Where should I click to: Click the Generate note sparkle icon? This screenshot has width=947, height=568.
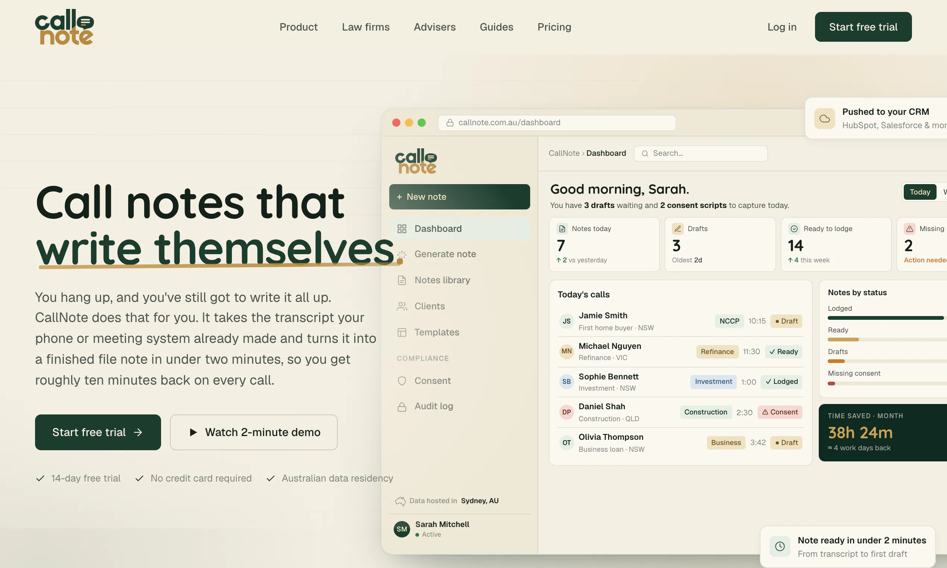(x=402, y=254)
